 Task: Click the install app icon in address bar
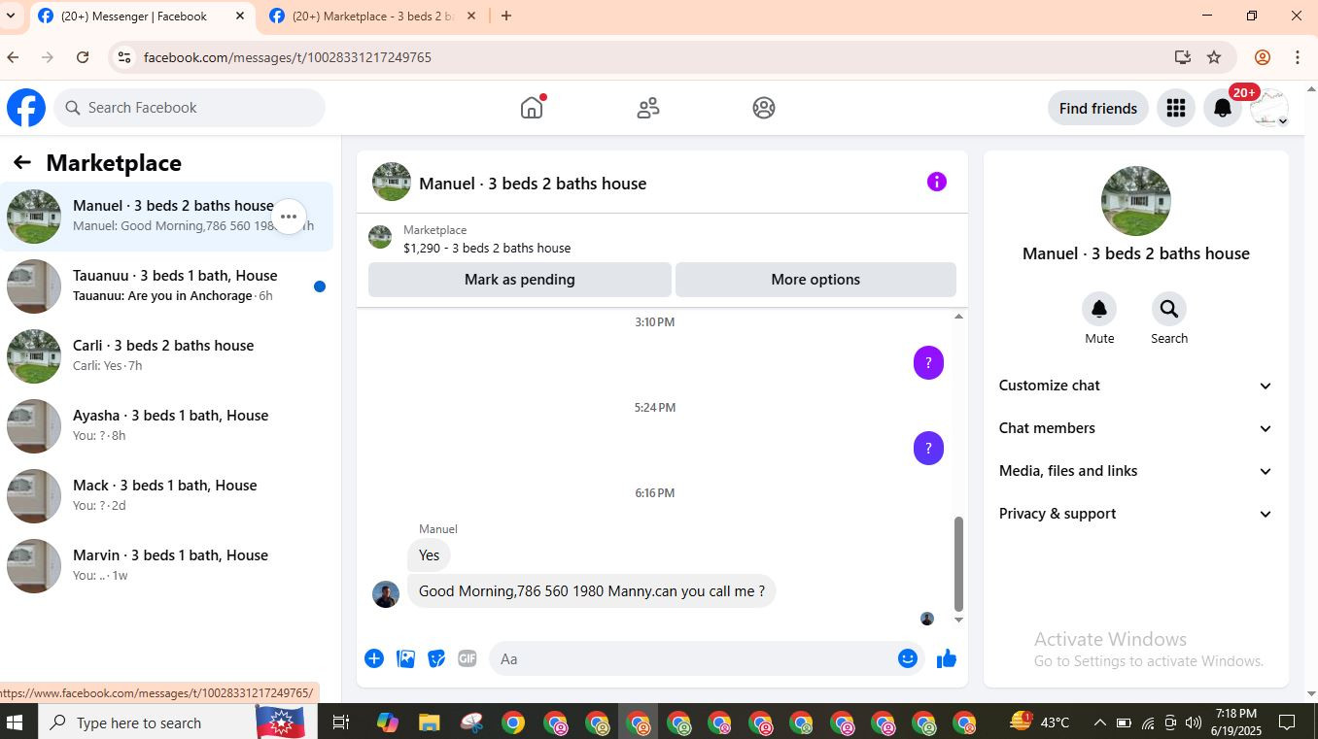(1183, 57)
